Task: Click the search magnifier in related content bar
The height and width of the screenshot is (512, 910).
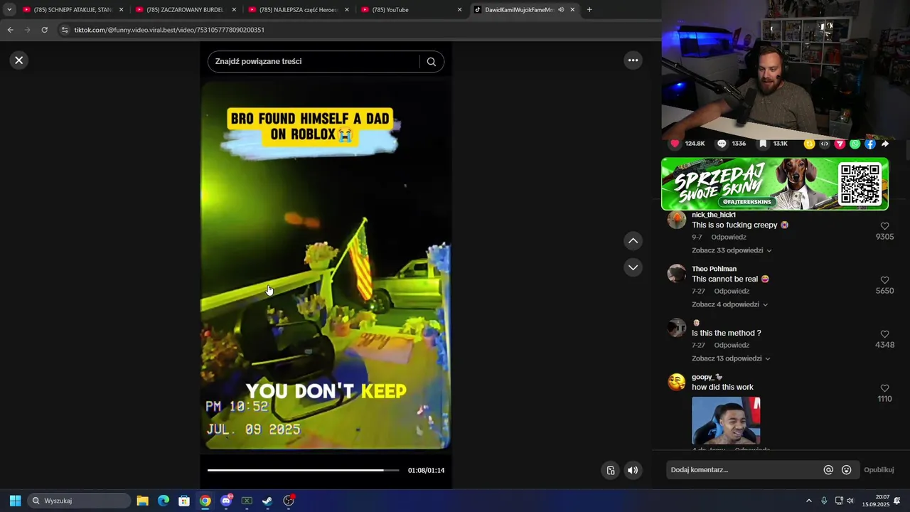Action: tap(431, 62)
